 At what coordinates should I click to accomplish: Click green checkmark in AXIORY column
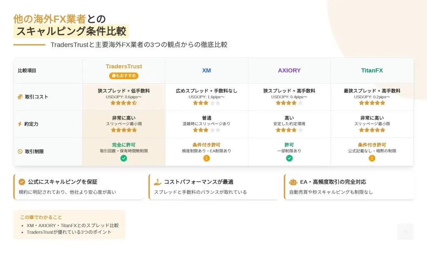point(289,158)
